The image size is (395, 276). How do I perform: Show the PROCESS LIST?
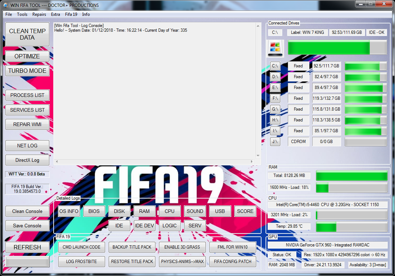pos(27,95)
